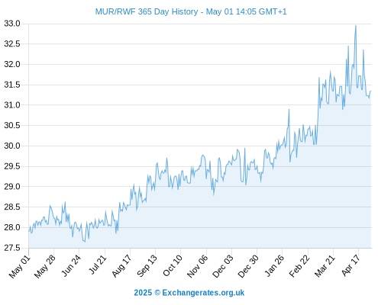Click the Jan 26 date label
The image size is (378, 305).
[274, 266]
